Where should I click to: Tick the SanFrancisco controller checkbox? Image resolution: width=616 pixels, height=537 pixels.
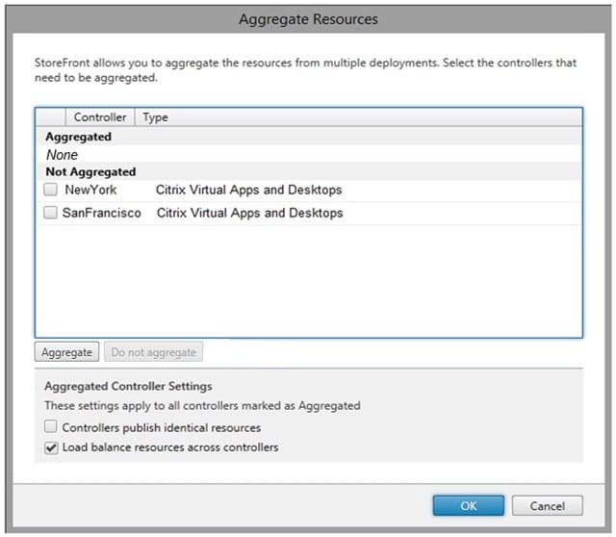(x=50, y=214)
